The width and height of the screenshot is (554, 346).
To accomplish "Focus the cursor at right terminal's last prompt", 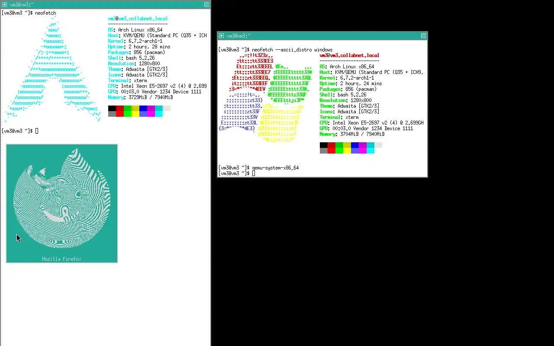I will (x=254, y=173).
